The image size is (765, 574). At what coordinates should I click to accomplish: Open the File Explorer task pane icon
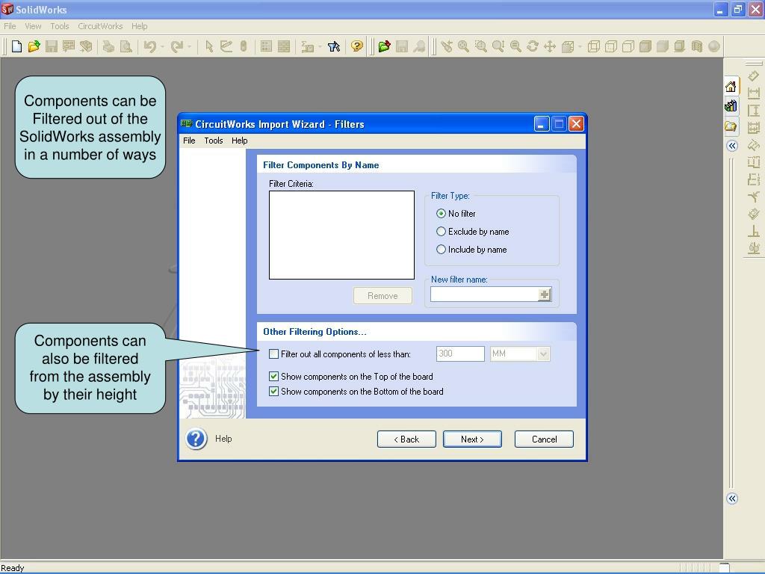pyautogui.click(x=731, y=126)
